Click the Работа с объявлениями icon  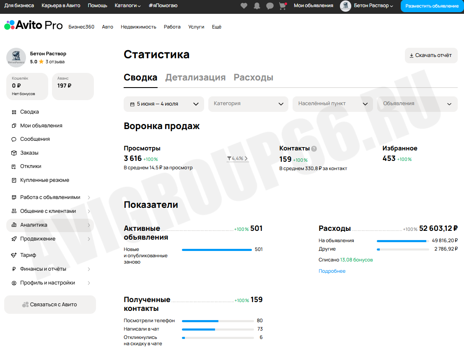point(14,197)
